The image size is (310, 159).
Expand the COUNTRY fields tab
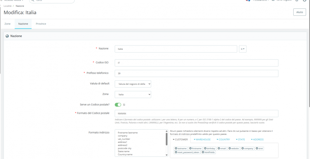tap(223, 140)
